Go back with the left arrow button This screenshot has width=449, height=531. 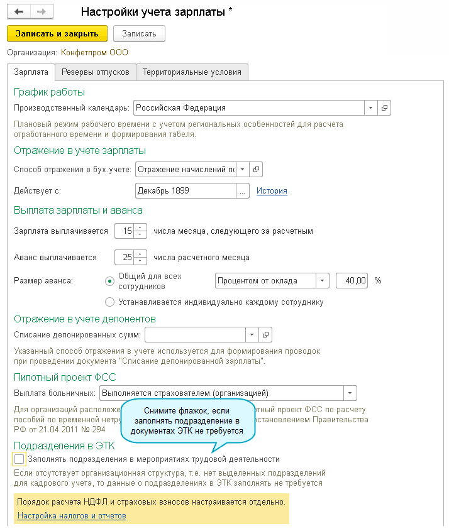[19, 12]
